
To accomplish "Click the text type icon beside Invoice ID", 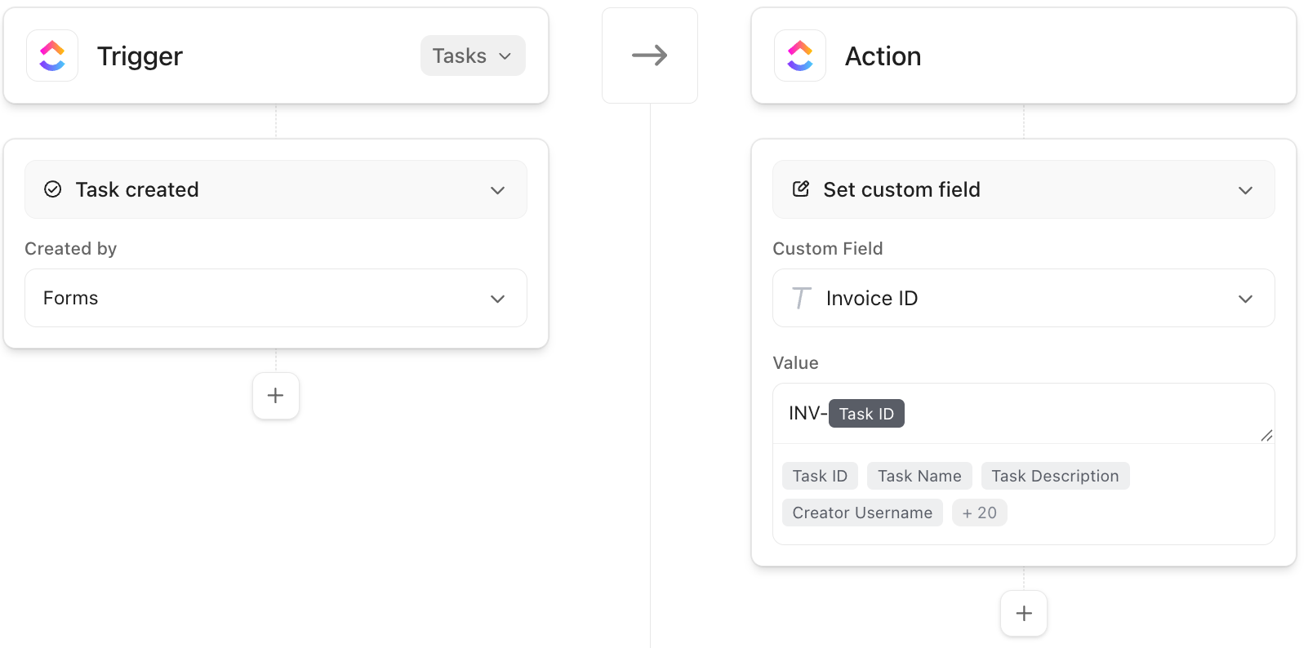I will pyautogui.click(x=801, y=299).
